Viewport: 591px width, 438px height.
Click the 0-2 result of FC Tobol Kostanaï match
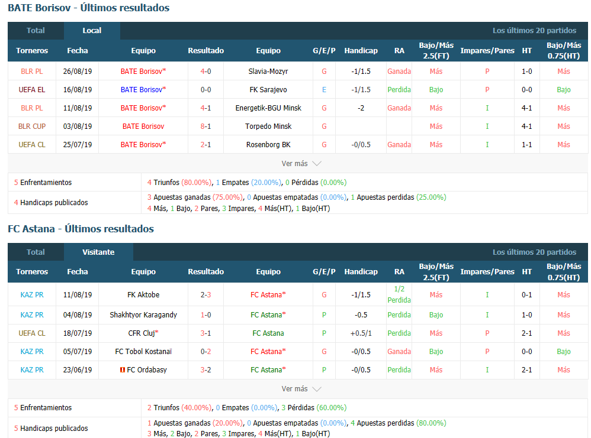(x=206, y=352)
